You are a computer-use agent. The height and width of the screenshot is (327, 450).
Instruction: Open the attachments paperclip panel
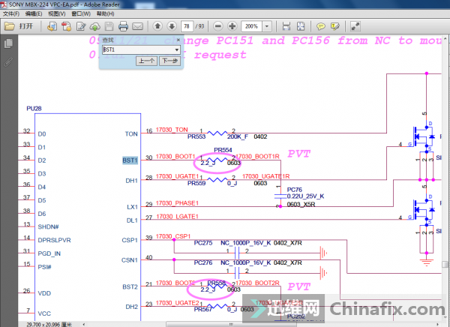click(x=8, y=61)
